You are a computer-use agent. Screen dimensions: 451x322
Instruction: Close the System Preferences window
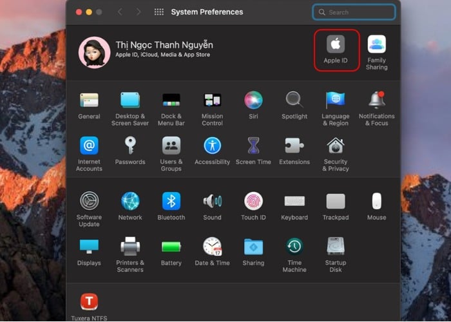pos(79,12)
